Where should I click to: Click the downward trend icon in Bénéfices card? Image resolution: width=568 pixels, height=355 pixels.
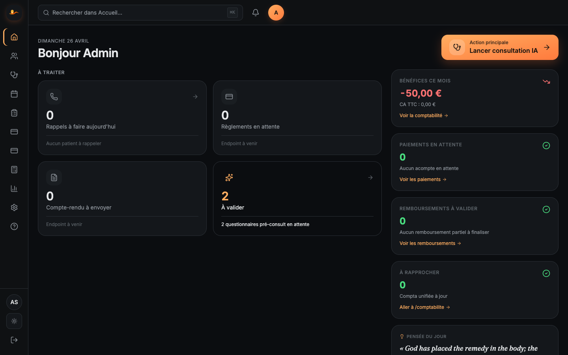point(546,82)
